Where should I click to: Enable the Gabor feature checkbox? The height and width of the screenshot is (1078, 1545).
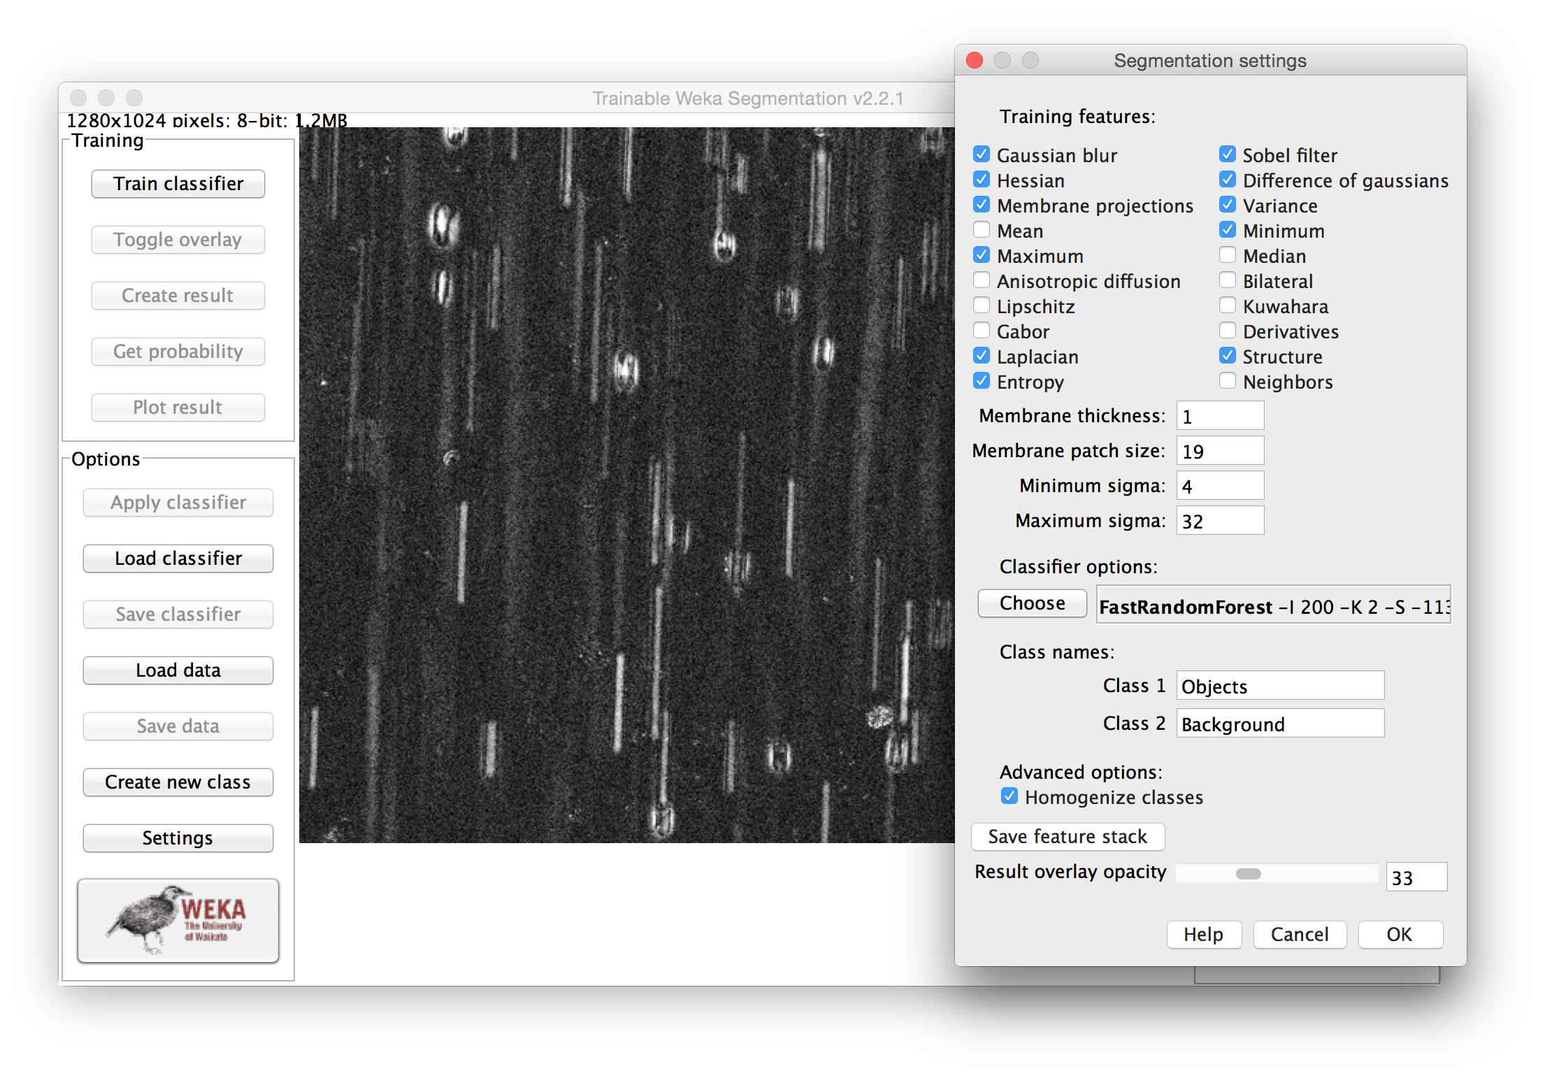982,331
